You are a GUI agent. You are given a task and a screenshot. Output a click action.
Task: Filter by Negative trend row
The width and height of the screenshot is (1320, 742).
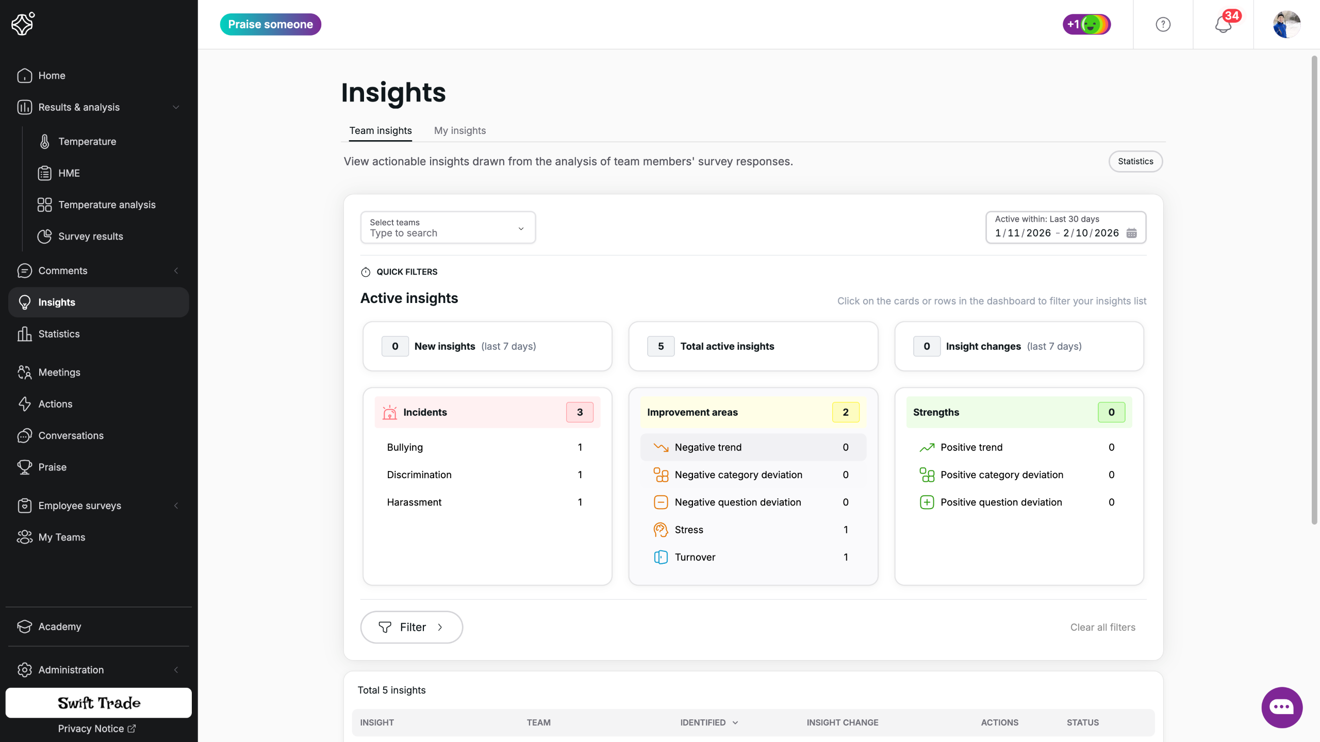(x=753, y=447)
